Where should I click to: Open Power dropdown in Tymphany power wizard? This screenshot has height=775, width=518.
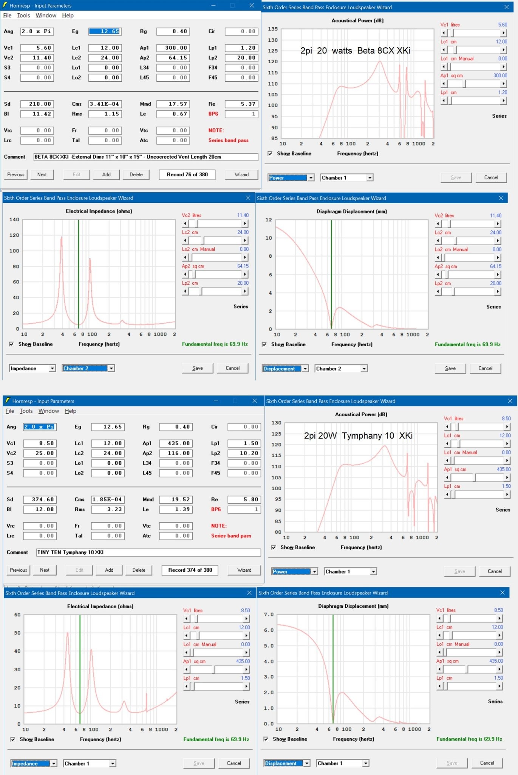click(x=315, y=571)
